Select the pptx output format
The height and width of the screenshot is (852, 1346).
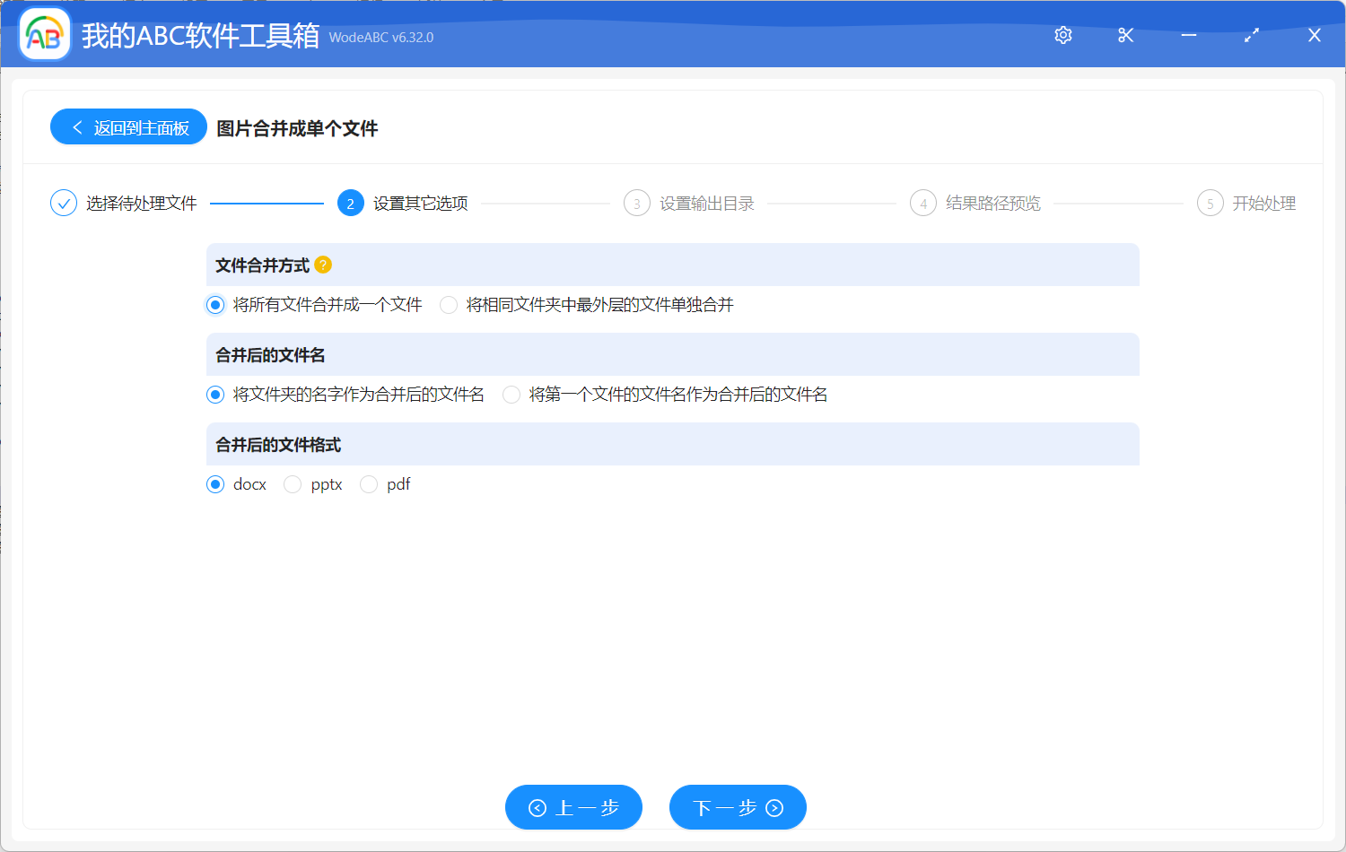point(293,483)
